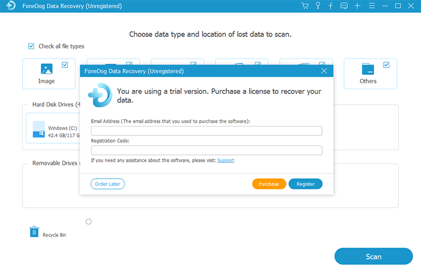Click the 'Windows (C:)' drive label

pyautogui.click(x=63, y=128)
